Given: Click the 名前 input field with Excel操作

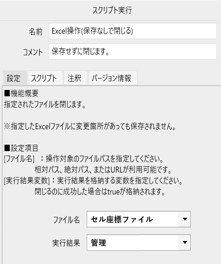Looking at the screenshot, I should (x=133, y=31).
